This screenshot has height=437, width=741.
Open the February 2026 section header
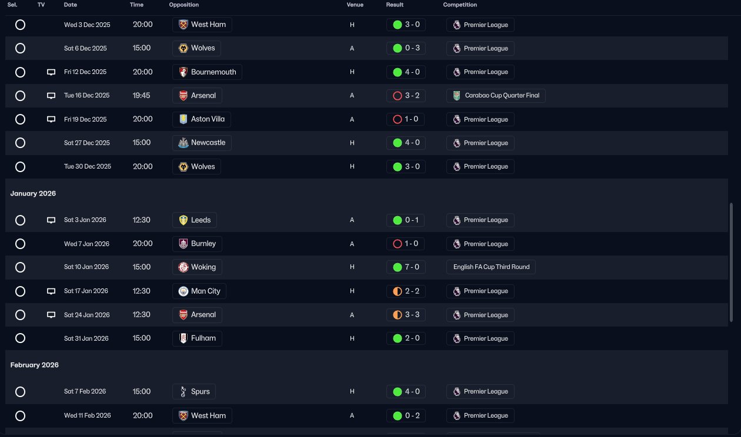pyautogui.click(x=35, y=365)
